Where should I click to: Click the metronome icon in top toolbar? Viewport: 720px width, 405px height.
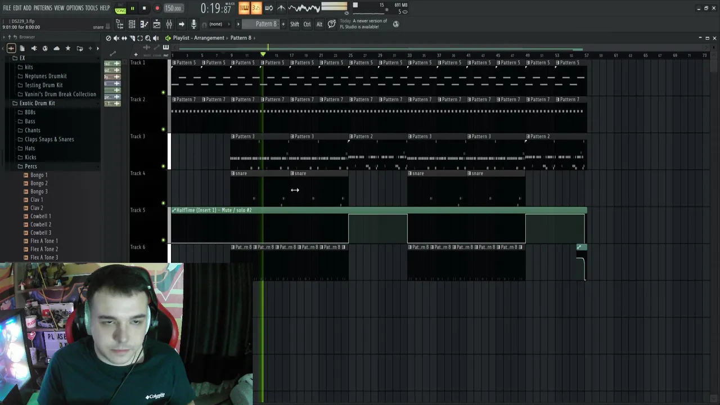click(281, 8)
